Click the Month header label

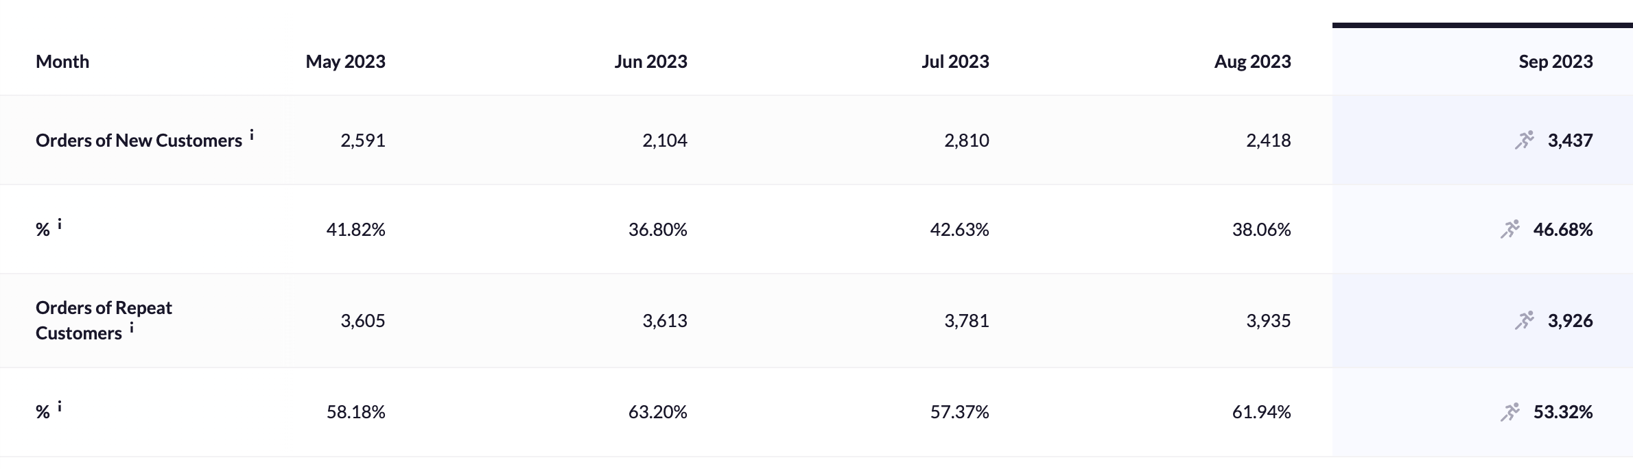[x=62, y=62]
